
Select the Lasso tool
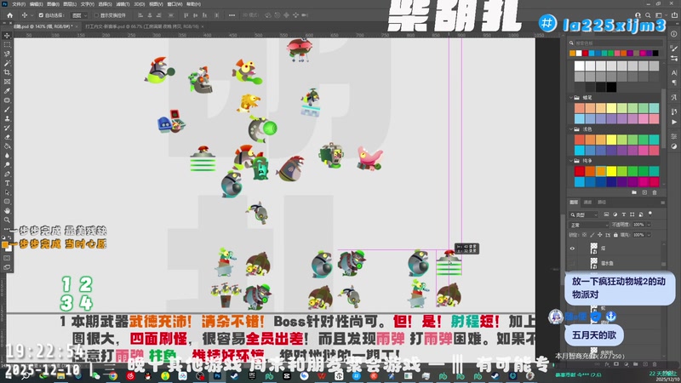[7, 54]
